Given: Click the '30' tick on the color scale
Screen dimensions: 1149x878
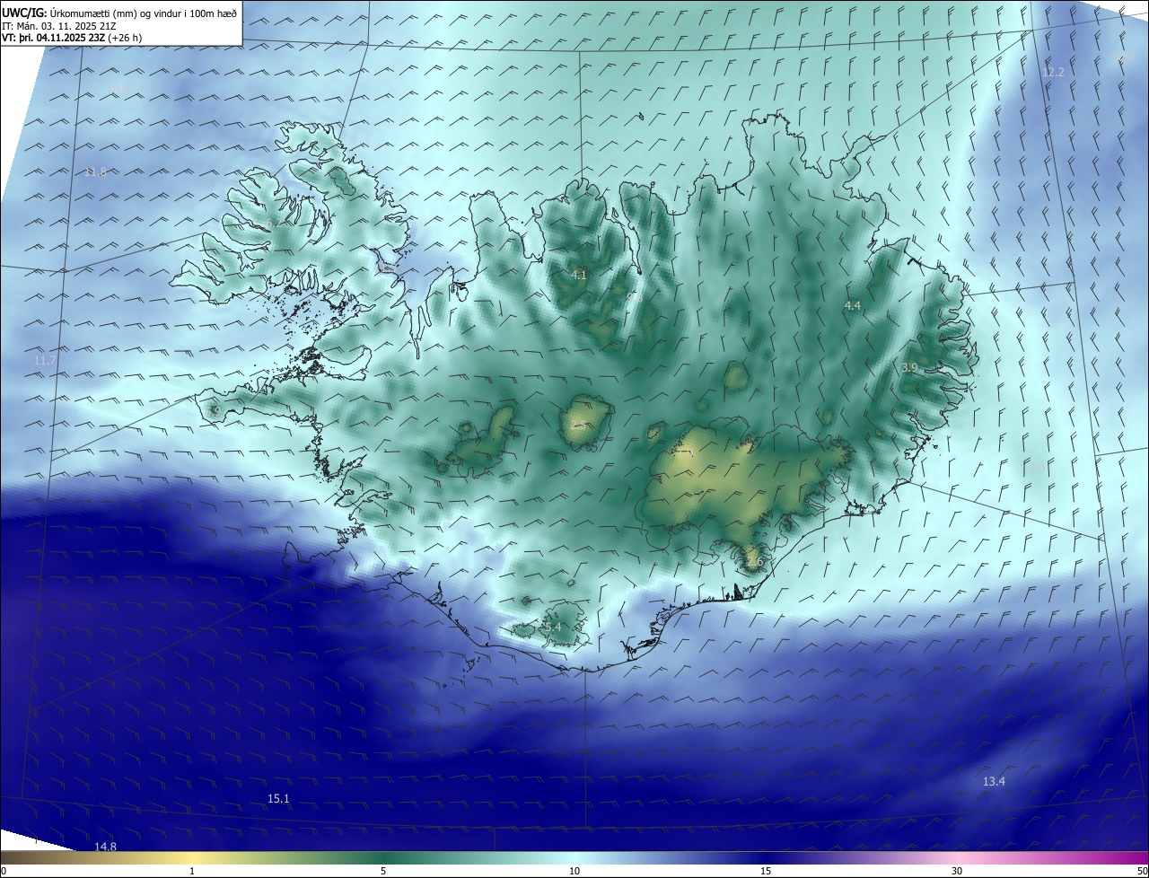Looking at the screenshot, I should coord(957,871).
